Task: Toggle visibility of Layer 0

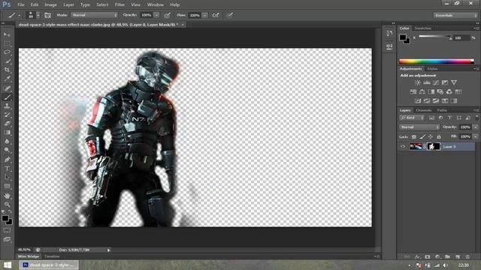Action: (403, 147)
